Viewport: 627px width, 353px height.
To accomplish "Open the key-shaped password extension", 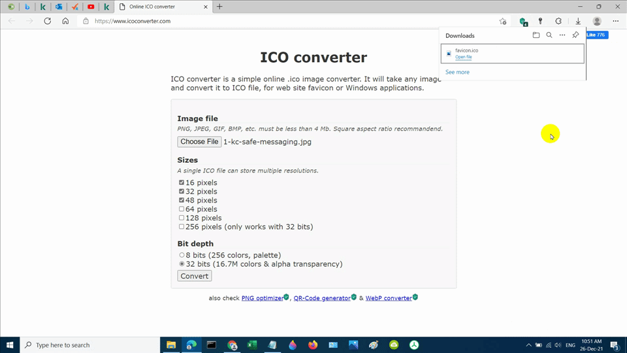I will click(540, 21).
